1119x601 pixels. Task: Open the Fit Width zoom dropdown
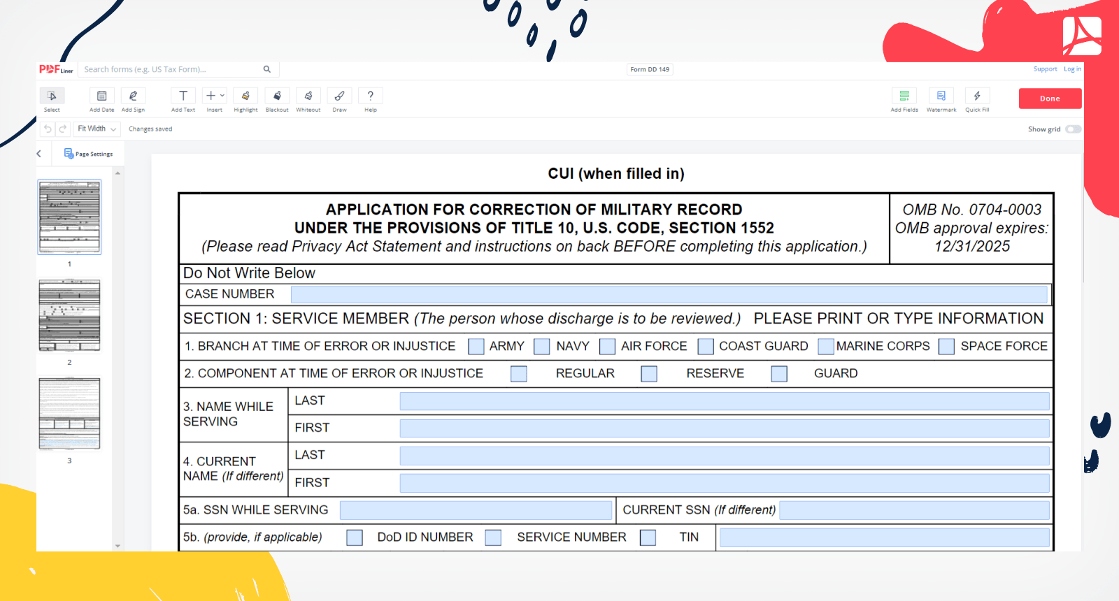(x=97, y=129)
